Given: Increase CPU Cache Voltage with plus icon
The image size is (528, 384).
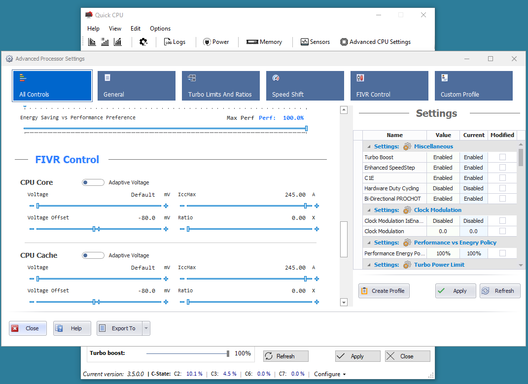Looking at the screenshot, I should 166,279.
